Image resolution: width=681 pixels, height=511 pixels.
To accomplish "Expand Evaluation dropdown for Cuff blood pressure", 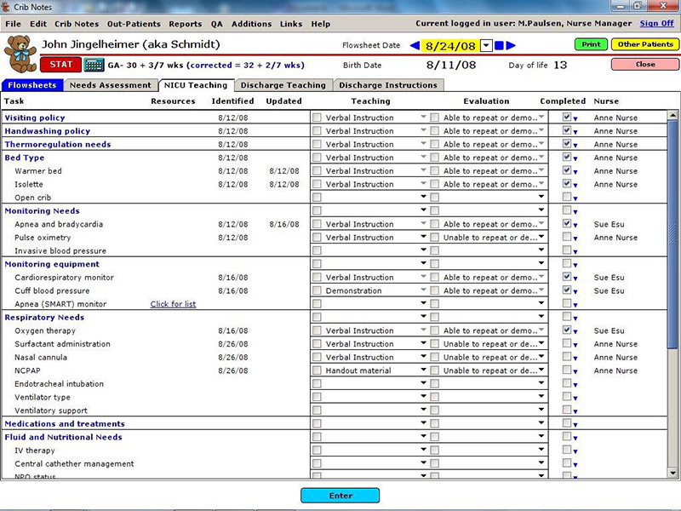I will (541, 290).
